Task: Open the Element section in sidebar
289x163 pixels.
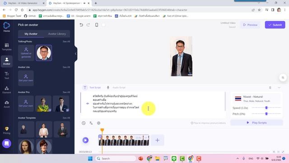Action: coord(7,90)
